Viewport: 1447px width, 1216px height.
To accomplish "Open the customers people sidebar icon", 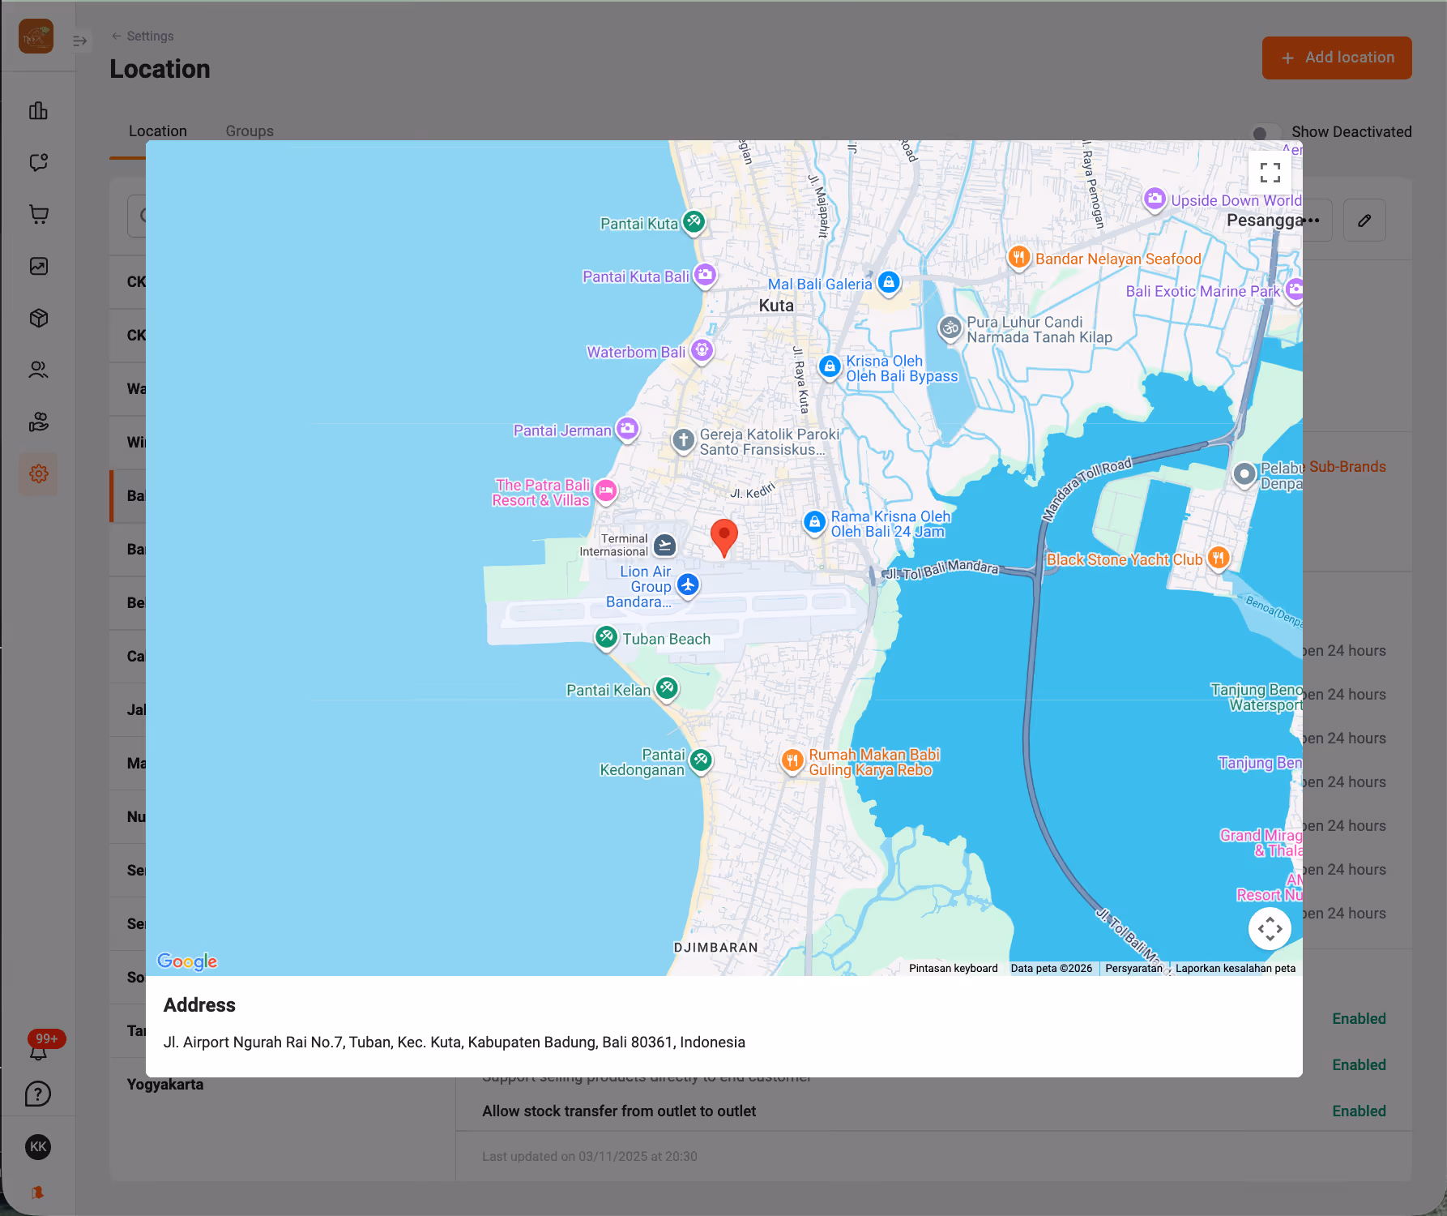I will tap(38, 370).
